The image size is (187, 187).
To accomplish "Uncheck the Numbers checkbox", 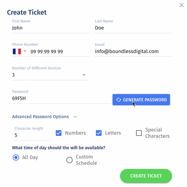I will click(x=59, y=133).
